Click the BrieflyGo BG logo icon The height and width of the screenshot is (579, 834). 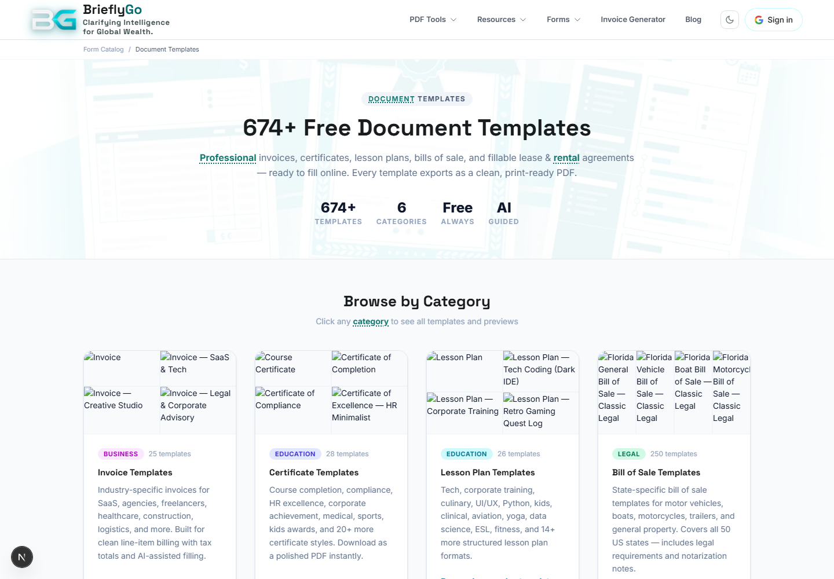coord(54,20)
